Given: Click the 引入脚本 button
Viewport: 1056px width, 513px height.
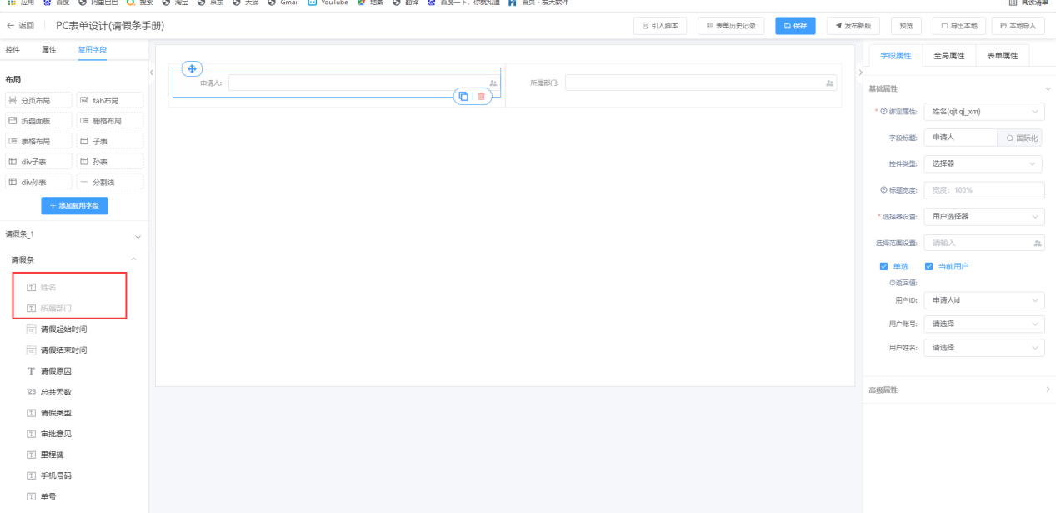Looking at the screenshot, I should (660, 26).
